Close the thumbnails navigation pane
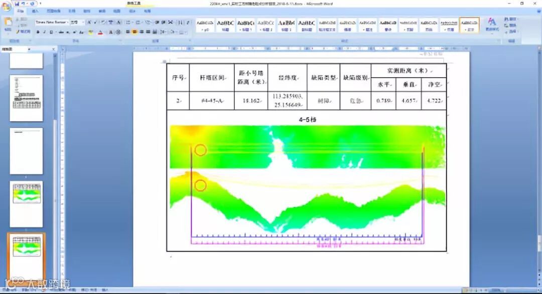This screenshot has height=294, width=542. point(53,50)
